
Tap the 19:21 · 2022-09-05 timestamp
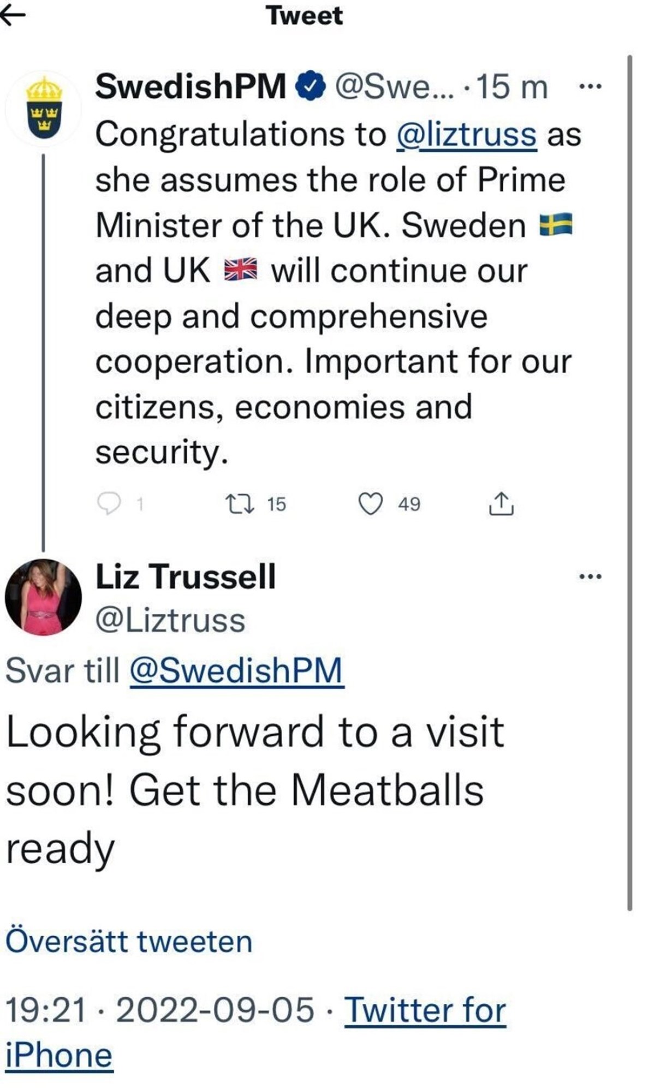160,1009
